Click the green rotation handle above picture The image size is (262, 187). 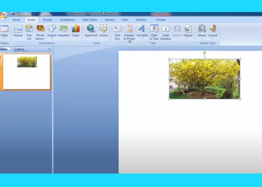pyautogui.click(x=204, y=53)
